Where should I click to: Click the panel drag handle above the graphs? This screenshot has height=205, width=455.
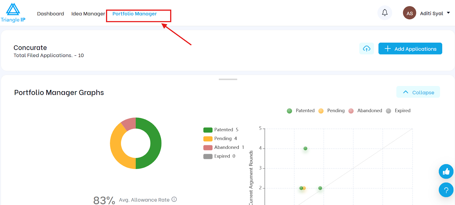[x=228, y=80]
